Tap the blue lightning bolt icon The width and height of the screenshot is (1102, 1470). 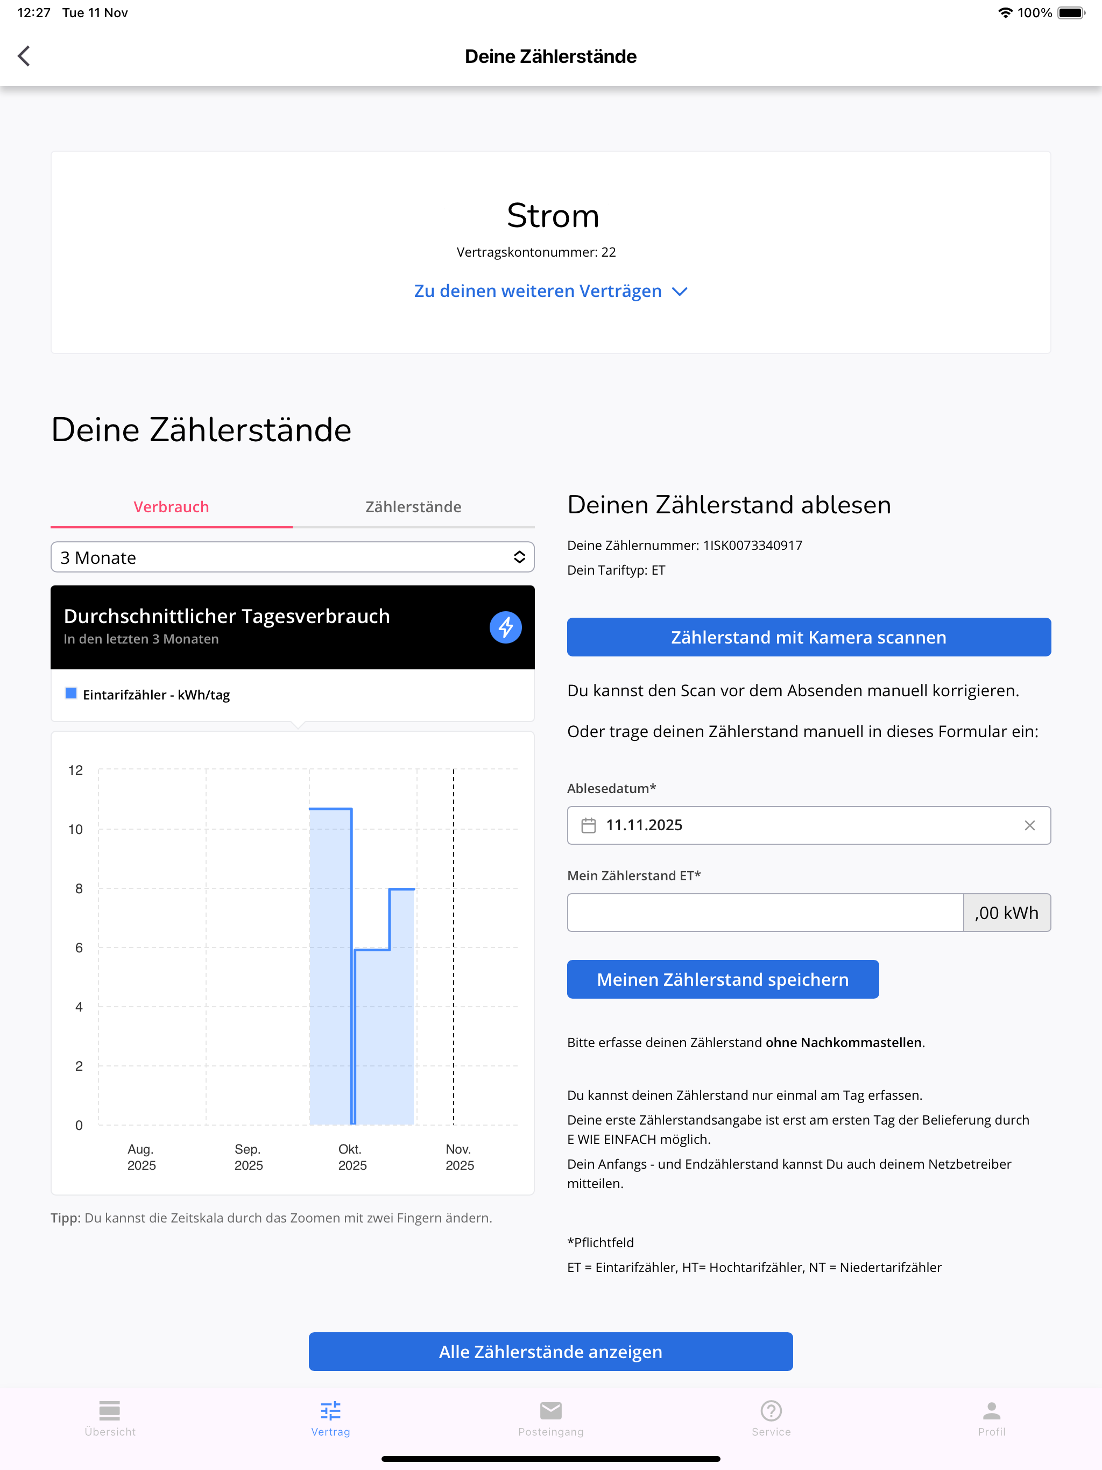505,627
